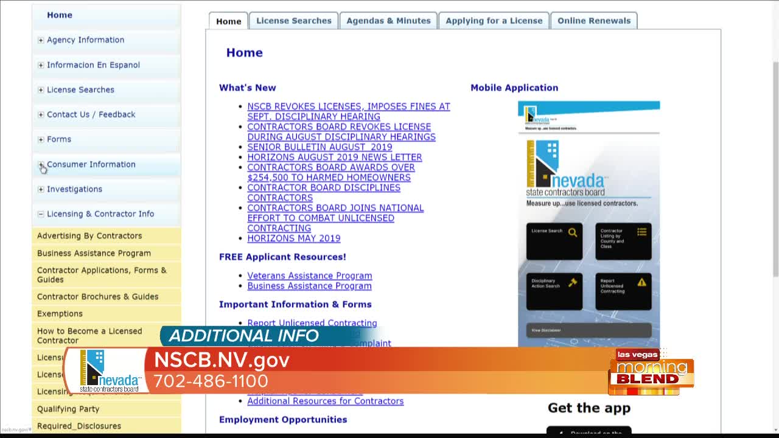Tap License Search magnifier tile in app
779x438 pixels.
pyautogui.click(x=554, y=242)
